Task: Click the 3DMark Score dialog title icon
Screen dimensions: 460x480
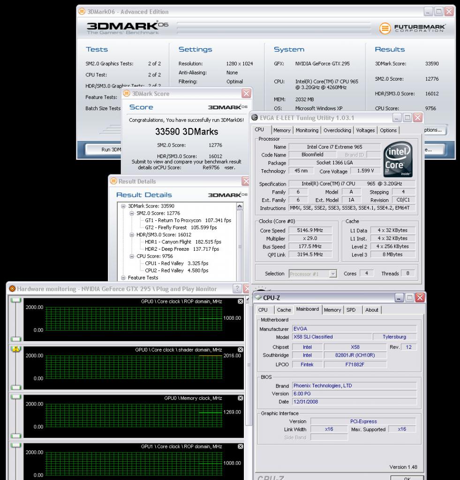Action: (127, 93)
